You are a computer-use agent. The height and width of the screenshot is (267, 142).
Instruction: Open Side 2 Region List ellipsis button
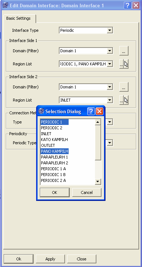122,100
